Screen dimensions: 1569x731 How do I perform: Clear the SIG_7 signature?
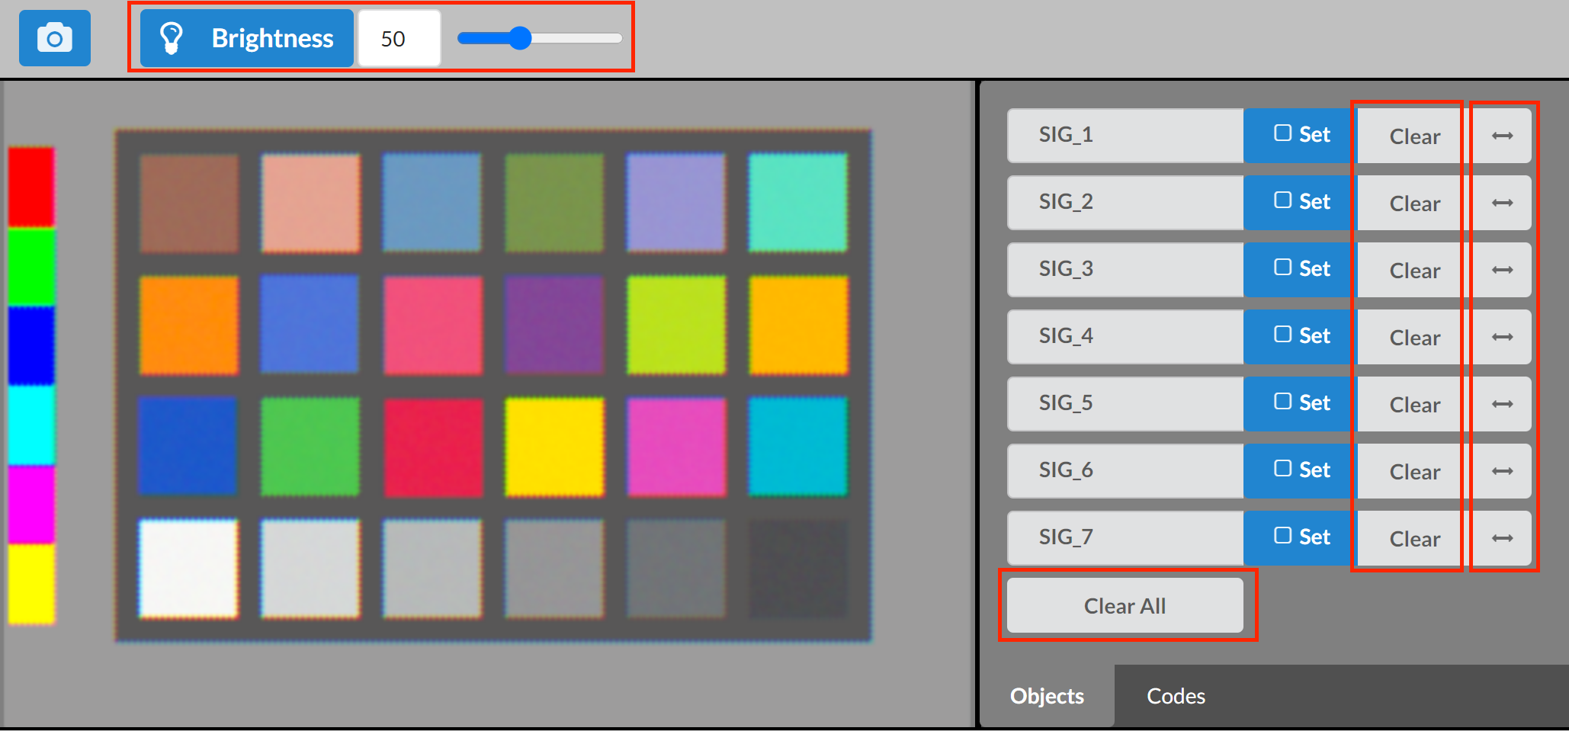(x=1413, y=537)
